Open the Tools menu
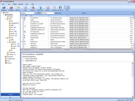 [27, 4]
